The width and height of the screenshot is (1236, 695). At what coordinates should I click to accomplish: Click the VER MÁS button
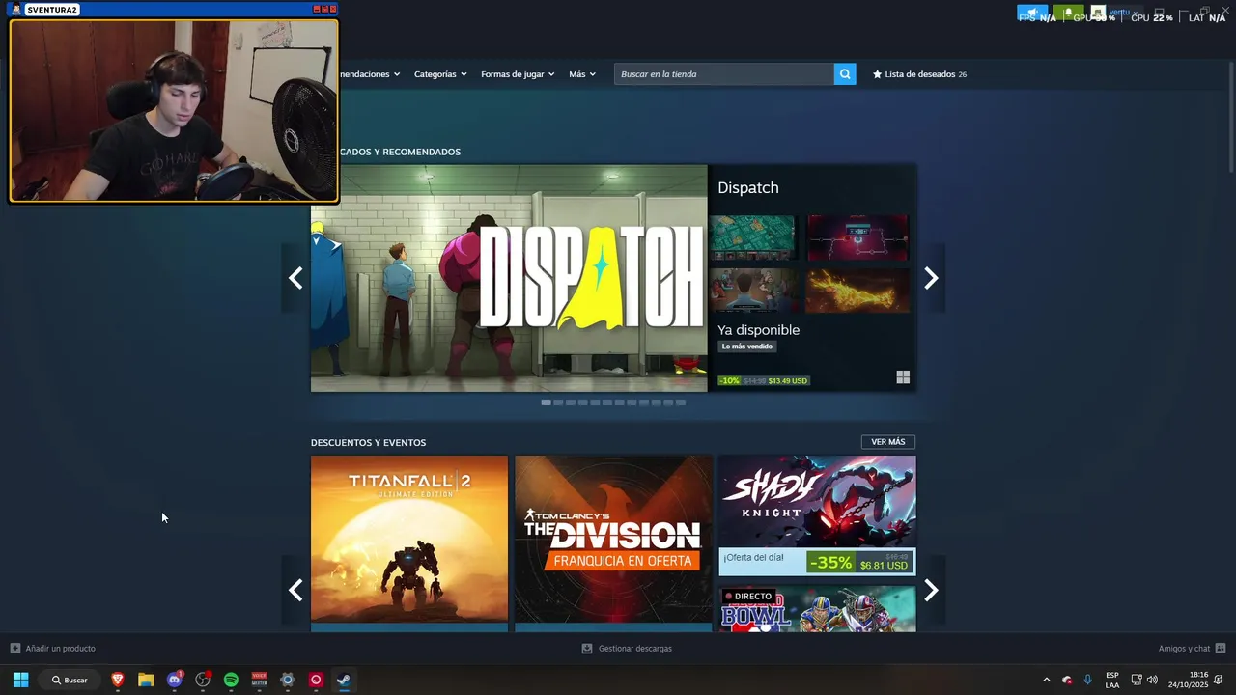pyautogui.click(x=888, y=442)
